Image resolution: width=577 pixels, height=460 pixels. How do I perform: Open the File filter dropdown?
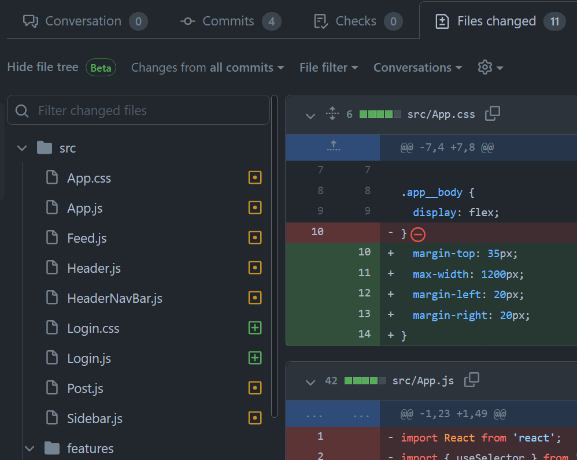click(328, 68)
